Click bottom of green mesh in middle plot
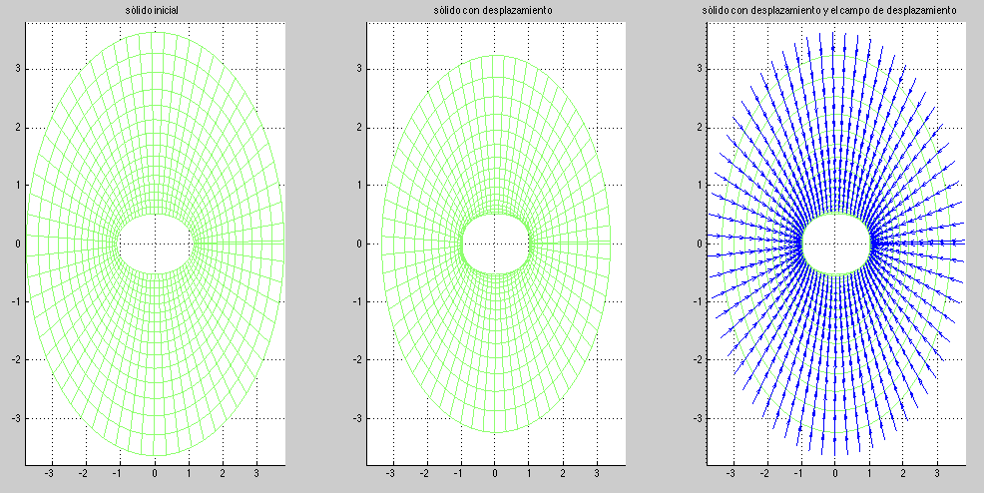The width and height of the screenshot is (984, 493). [495, 432]
